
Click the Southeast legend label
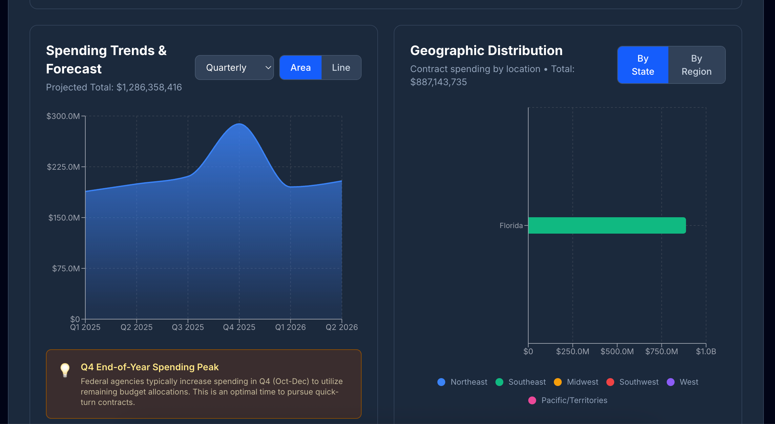click(x=527, y=382)
